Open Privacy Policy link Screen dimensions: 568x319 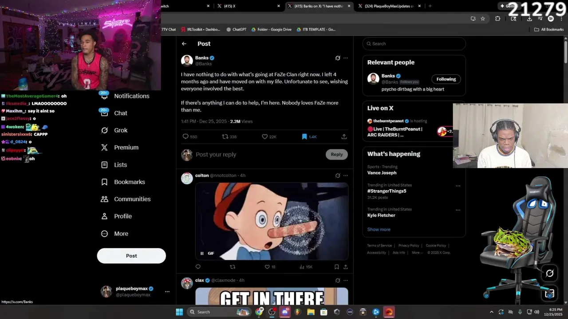coord(409,245)
